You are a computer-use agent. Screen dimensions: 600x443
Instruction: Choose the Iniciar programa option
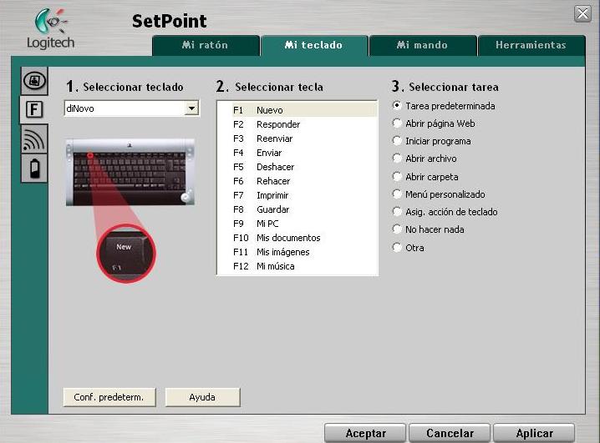tap(397, 141)
